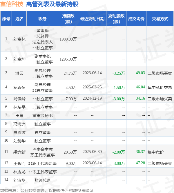174x193 pixels.
Task: Click the 副董事长 position text
Action: pyautogui.click(x=42, y=57)
